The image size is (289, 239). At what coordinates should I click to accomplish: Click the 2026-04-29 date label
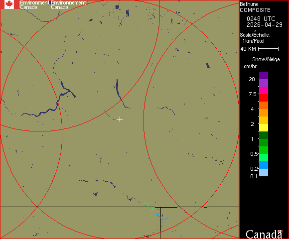click(x=265, y=25)
